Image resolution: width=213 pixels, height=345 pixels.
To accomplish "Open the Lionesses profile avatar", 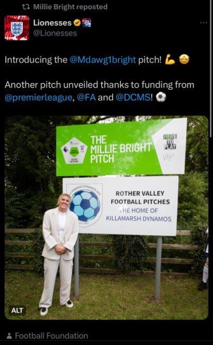I will 17,28.
